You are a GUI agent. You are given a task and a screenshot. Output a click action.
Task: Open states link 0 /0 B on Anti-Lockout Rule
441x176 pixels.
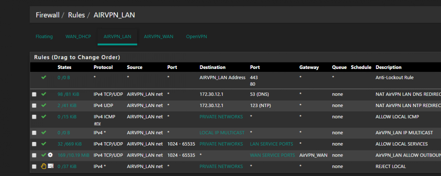point(64,78)
